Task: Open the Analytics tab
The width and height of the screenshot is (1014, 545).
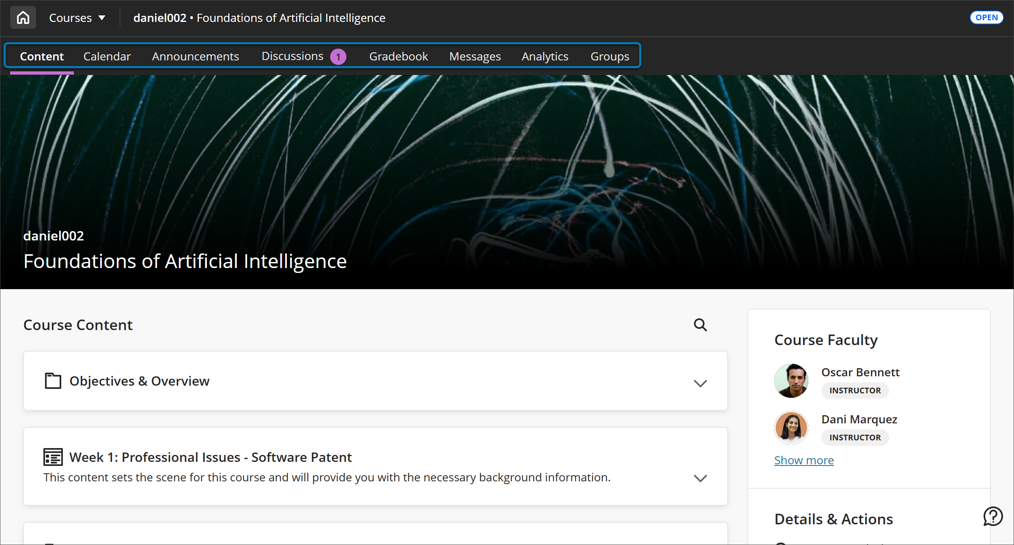Action: [x=545, y=56]
